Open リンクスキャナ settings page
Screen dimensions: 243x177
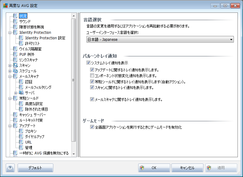click(29, 60)
